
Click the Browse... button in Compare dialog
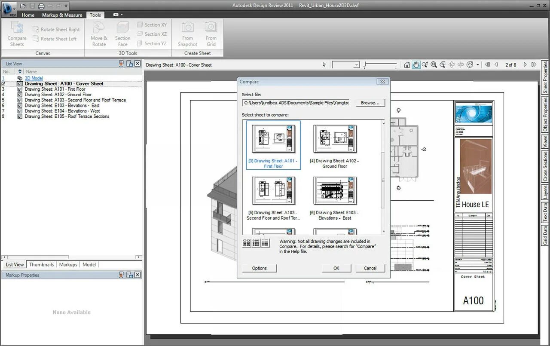click(370, 103)
